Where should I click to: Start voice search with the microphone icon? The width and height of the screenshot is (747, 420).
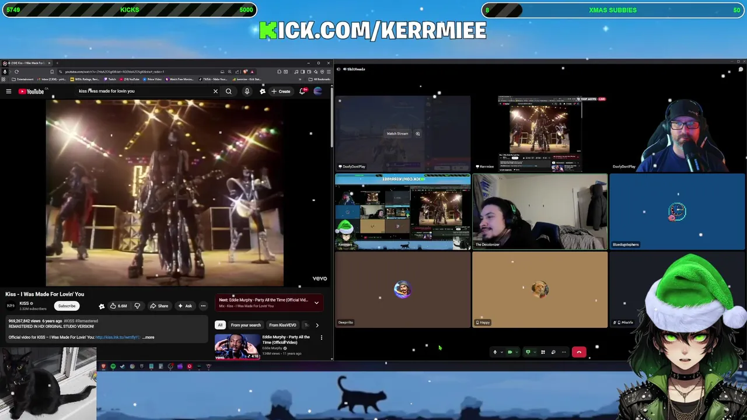tap(247, 91)
